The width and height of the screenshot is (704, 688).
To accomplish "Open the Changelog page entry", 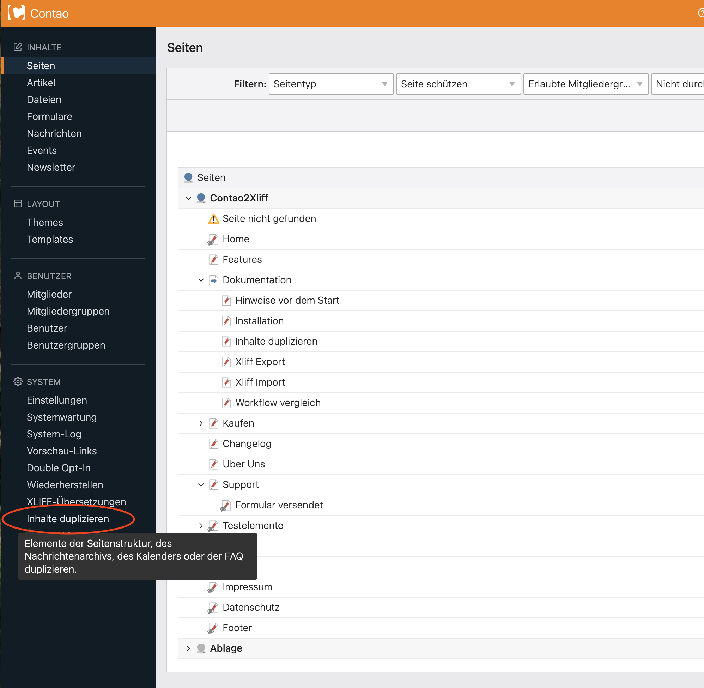I will 247,444.
